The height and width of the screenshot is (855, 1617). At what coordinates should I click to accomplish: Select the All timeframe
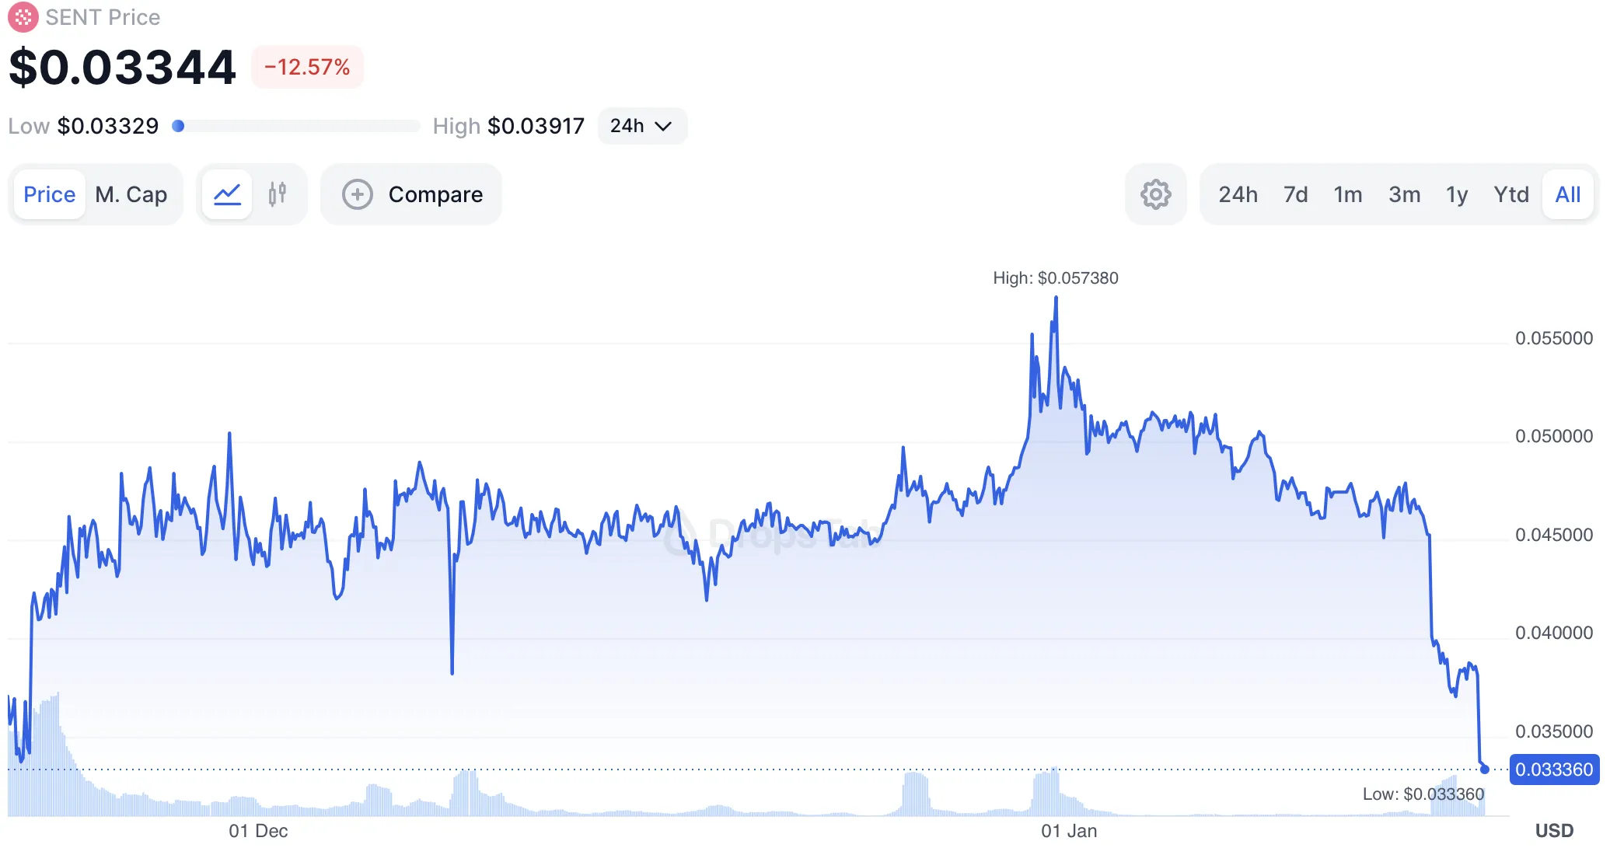(x=1567, y=194)
